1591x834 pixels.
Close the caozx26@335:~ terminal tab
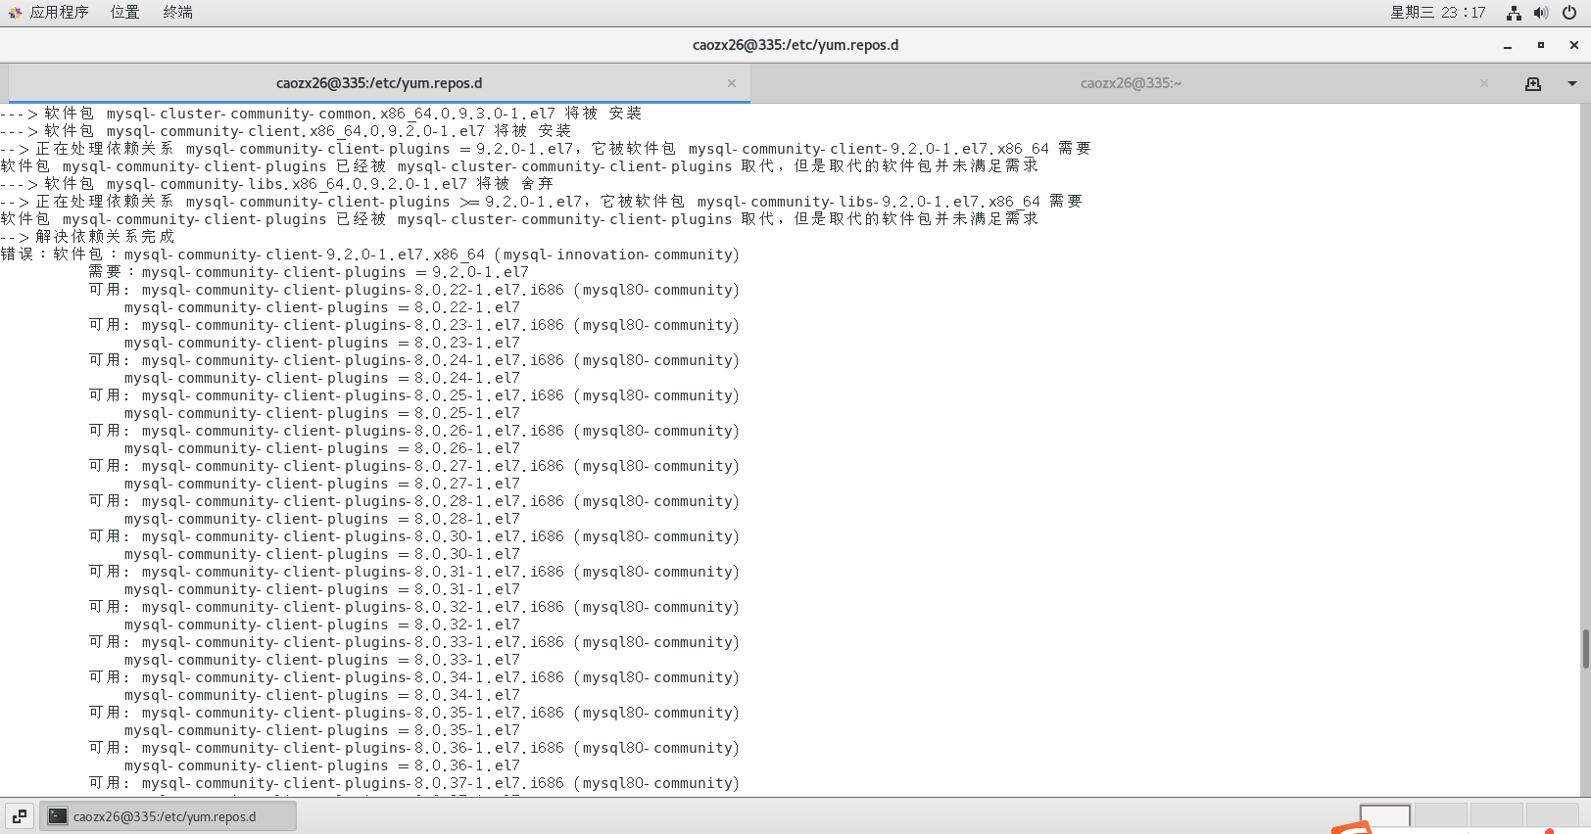click(x=1484, y=83)
